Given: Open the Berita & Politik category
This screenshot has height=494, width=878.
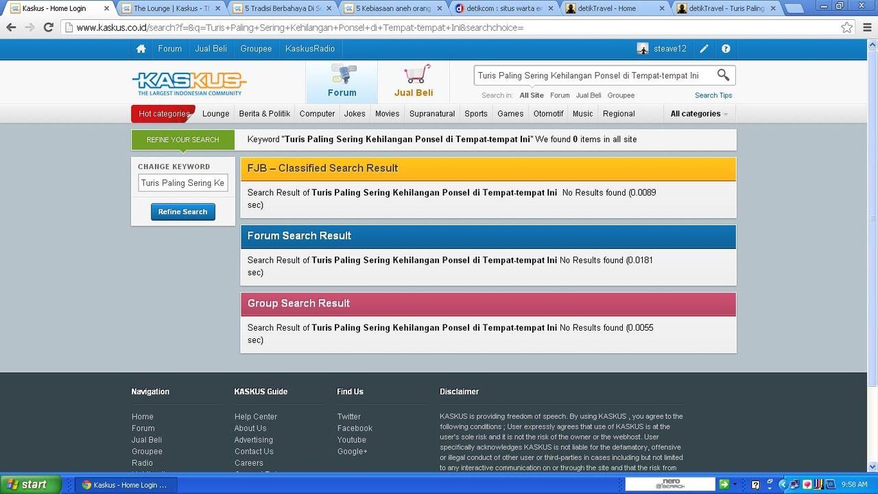Looking at the screenshot, I should click(264, 114).
